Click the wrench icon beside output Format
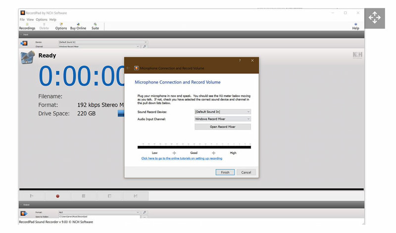 tap(145, 212)
